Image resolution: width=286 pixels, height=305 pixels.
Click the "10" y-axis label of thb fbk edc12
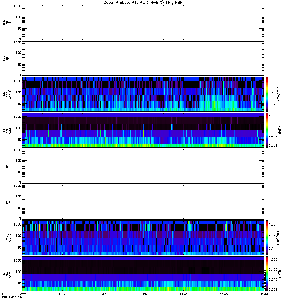point(19,104)
